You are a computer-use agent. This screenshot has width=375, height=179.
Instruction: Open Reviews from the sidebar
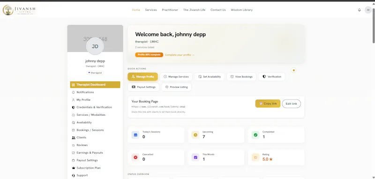[x=95, y=145]
